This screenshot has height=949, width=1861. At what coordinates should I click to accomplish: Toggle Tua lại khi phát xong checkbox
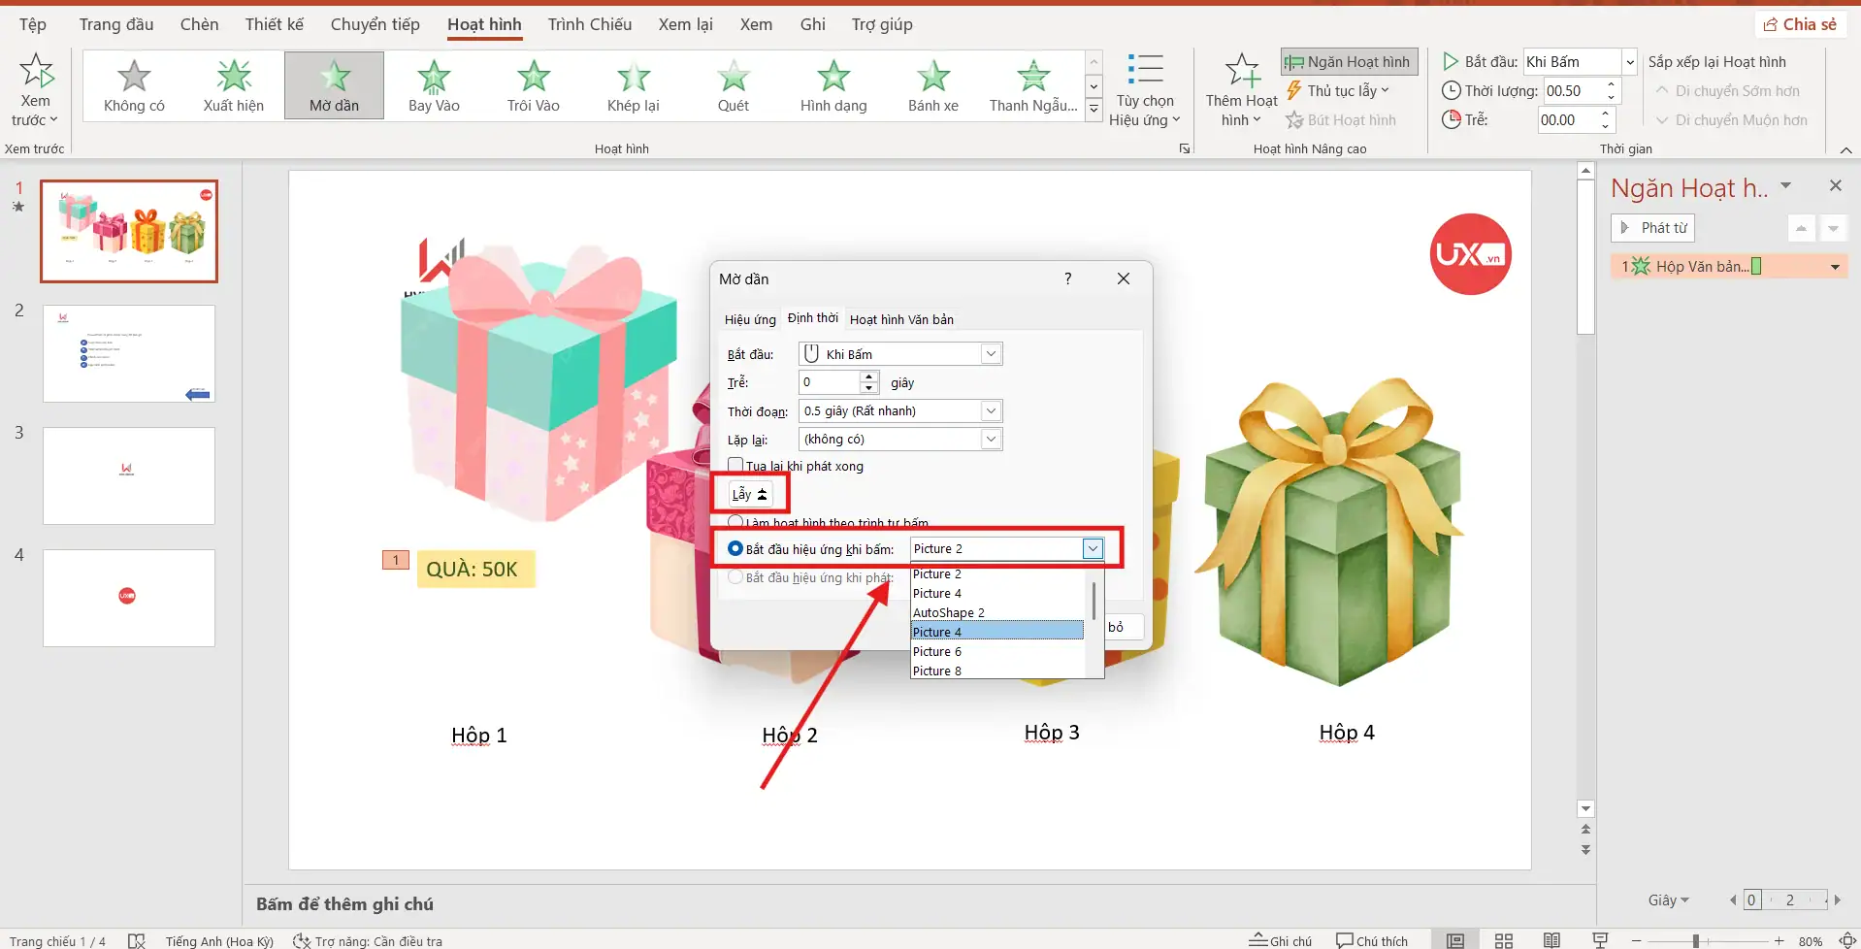[736, 466]
